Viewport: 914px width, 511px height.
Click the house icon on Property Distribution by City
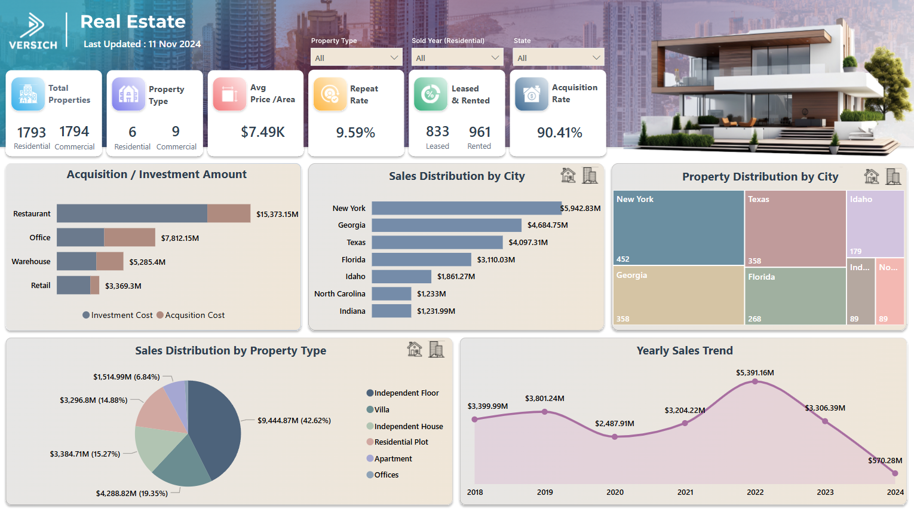pos(872,176)
